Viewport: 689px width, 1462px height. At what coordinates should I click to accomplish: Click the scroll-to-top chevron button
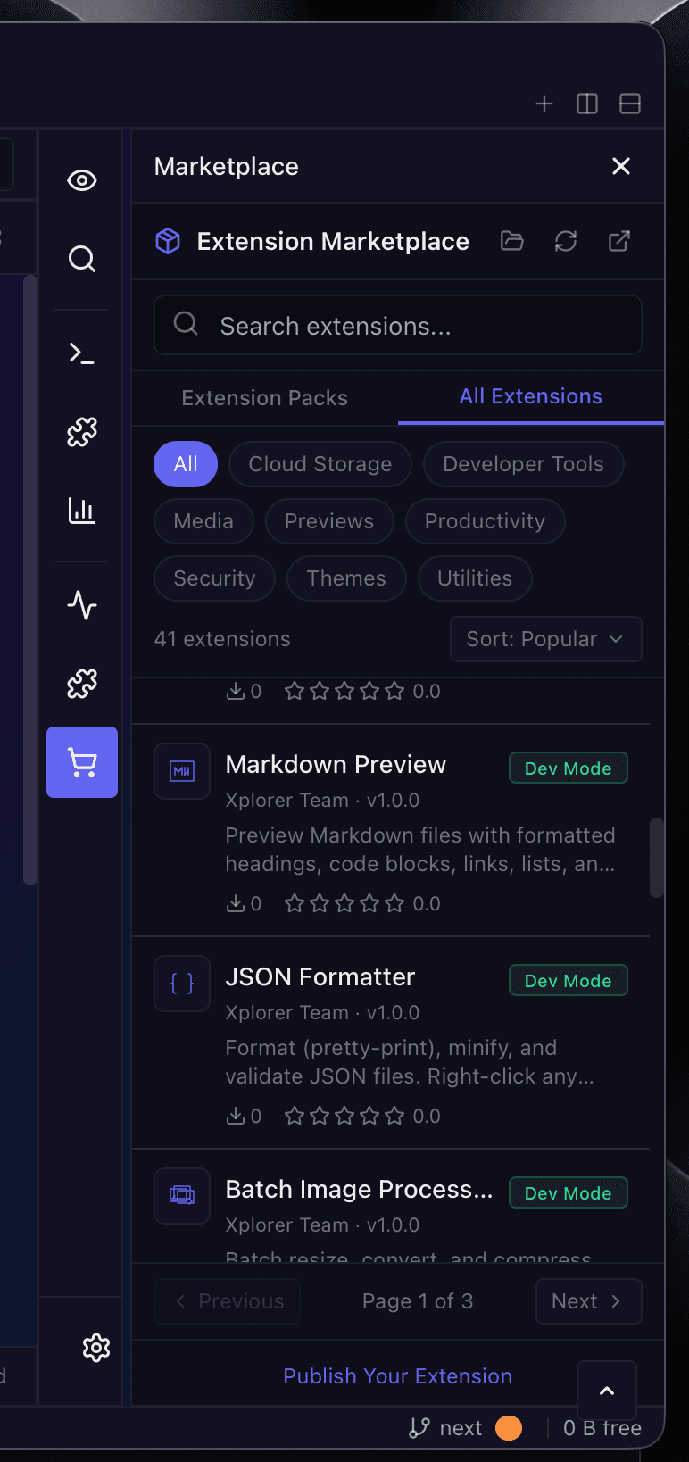pos(607,1390)
